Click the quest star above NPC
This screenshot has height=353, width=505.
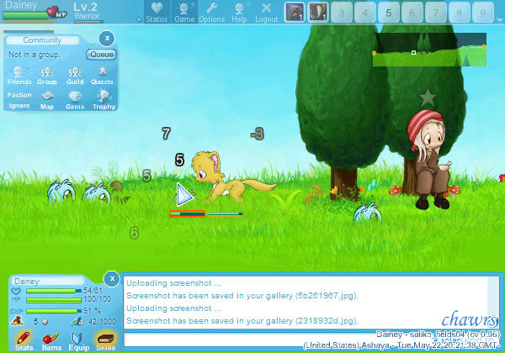[428, 98]
